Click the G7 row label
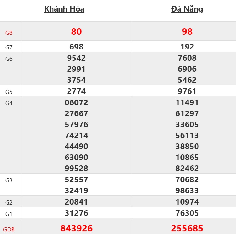This screenshot has height=234, width=236. tap(9, 48)
